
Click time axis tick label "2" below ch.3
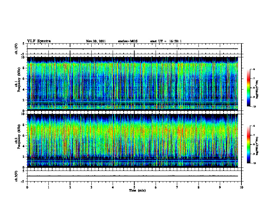pyautogui.click(x=70, y=187)
